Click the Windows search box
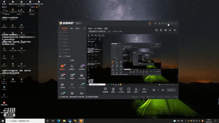The image size is (219, 123). (25, 121)
